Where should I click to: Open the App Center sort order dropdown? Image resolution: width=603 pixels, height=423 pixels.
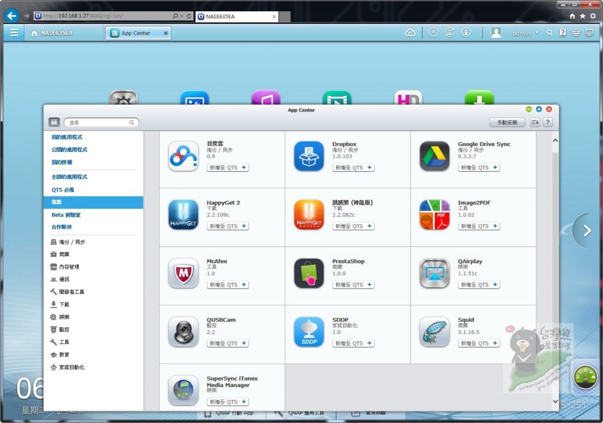pos(535,122)
